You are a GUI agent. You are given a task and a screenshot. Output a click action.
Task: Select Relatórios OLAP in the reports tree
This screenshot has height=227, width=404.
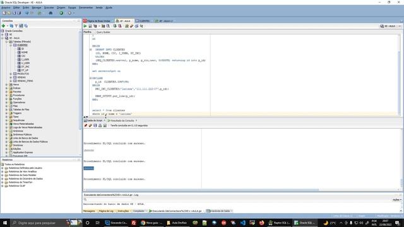pyautogui.click(x=17, y=186)
